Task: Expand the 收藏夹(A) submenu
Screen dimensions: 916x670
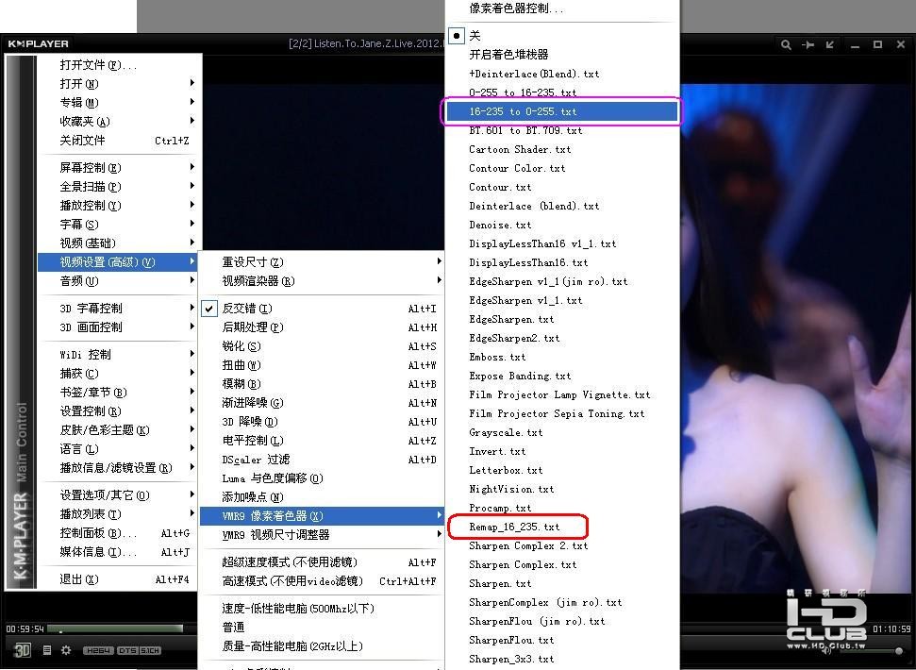Action: point(120,121)
